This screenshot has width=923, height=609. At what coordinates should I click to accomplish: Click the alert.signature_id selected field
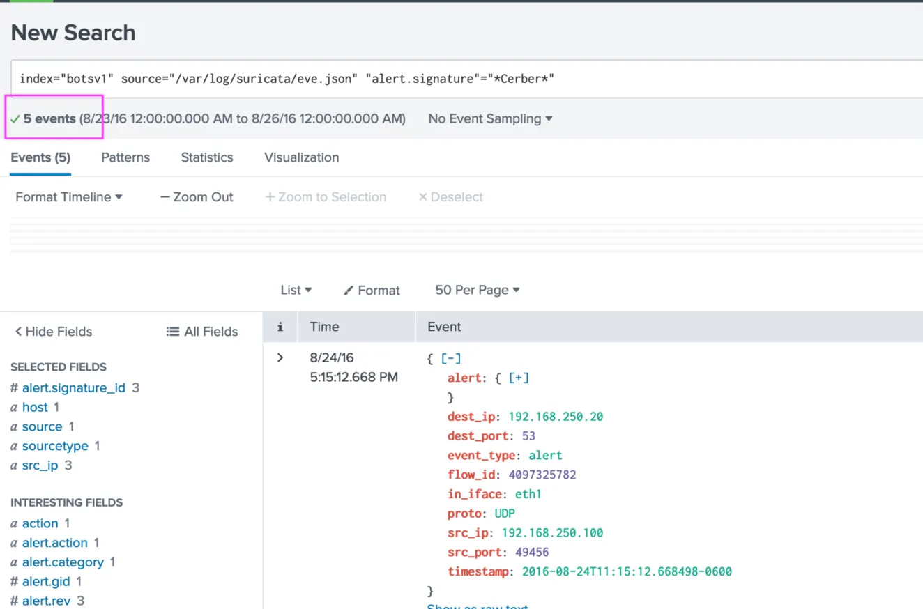[74, 387]
